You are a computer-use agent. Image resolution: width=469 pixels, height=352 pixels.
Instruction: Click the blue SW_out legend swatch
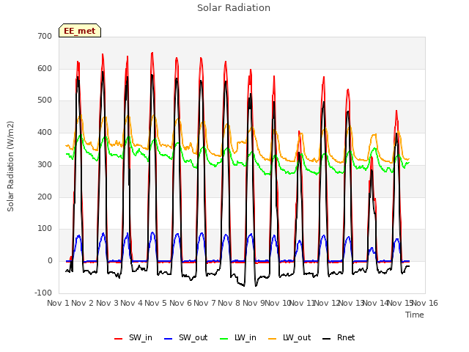(169, 339)
